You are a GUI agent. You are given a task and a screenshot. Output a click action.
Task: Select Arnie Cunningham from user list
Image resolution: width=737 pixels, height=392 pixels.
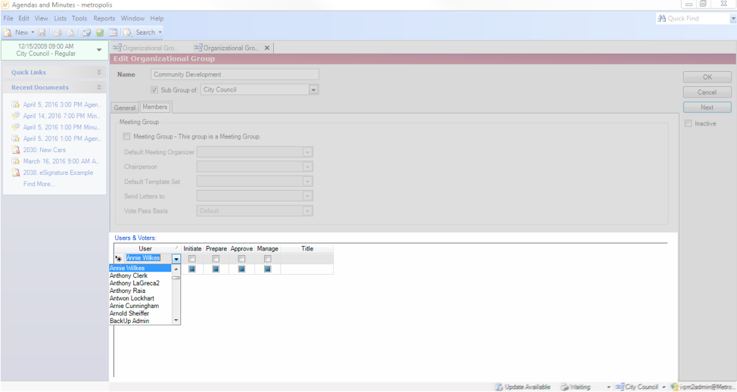pyautogui.click(x=141, y=306)
